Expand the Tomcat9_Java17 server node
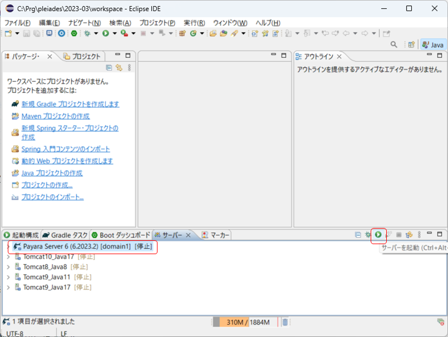The width and height of the screenshot is (448, 337). click(8, 288)
